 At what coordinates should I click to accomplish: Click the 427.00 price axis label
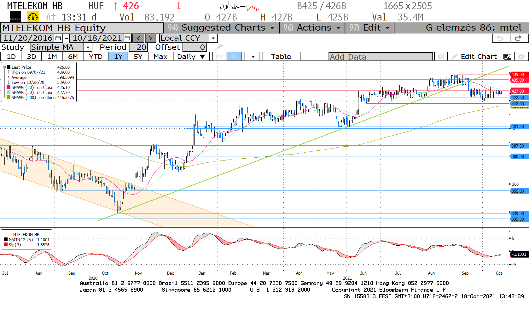tap(519, 91)
